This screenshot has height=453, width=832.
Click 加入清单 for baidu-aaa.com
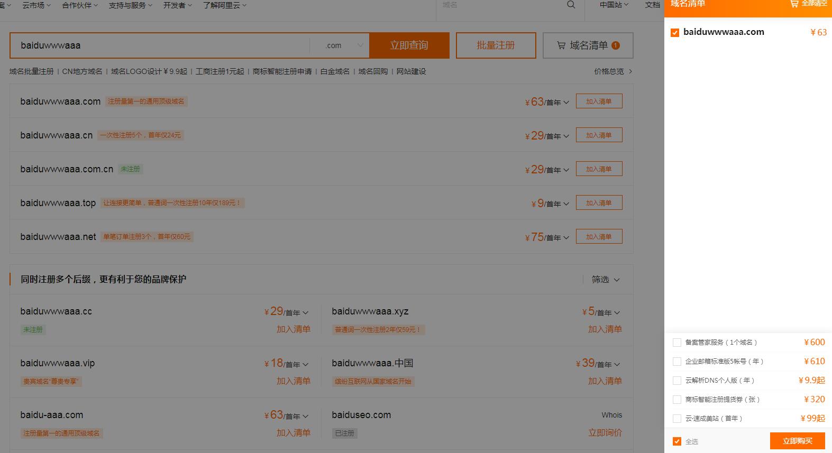294,433
